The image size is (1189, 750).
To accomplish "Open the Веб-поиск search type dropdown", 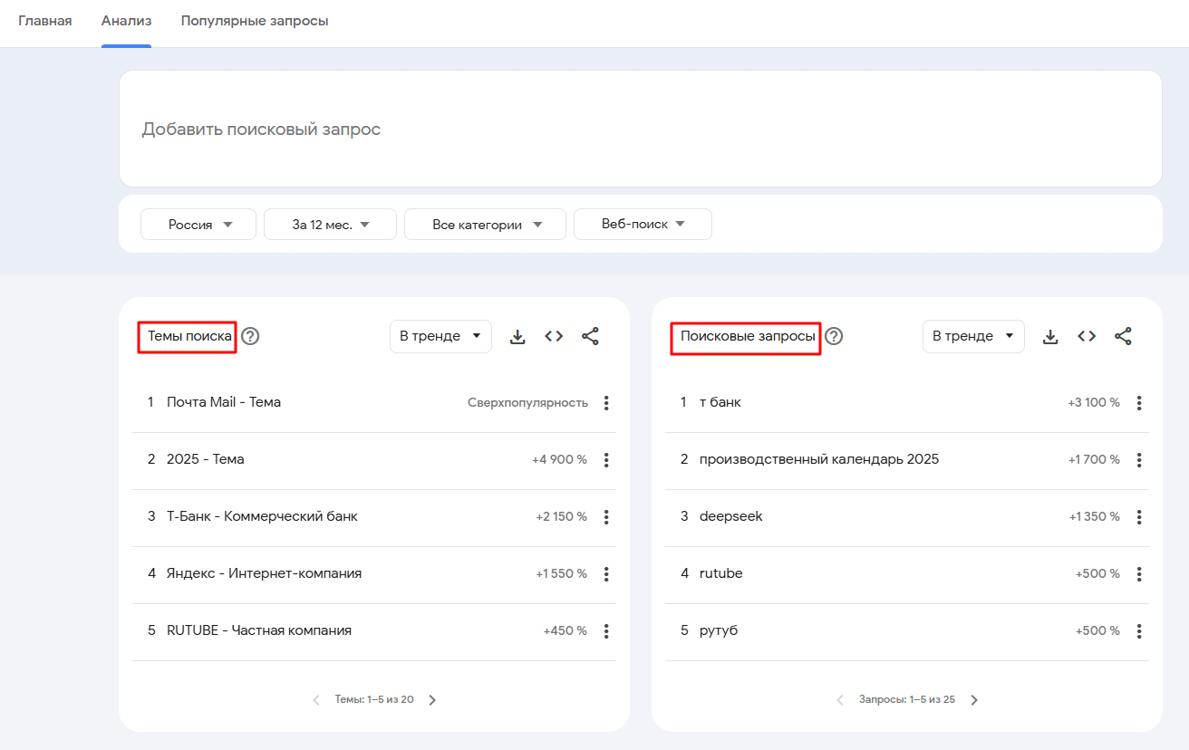I will (x=643, y=225).
